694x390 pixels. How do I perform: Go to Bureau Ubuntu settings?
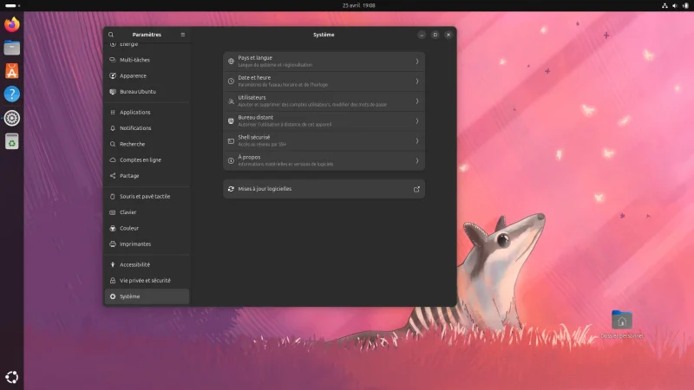tap(147, 92)
